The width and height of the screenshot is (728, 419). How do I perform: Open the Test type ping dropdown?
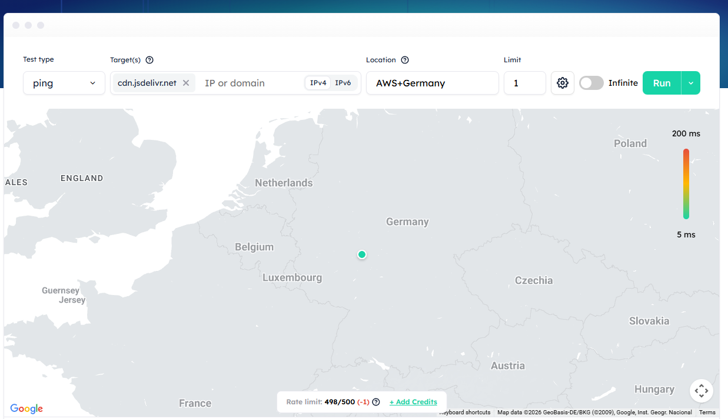tap(64, 83)
